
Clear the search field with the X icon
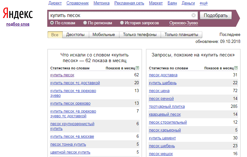coord(193,15)
